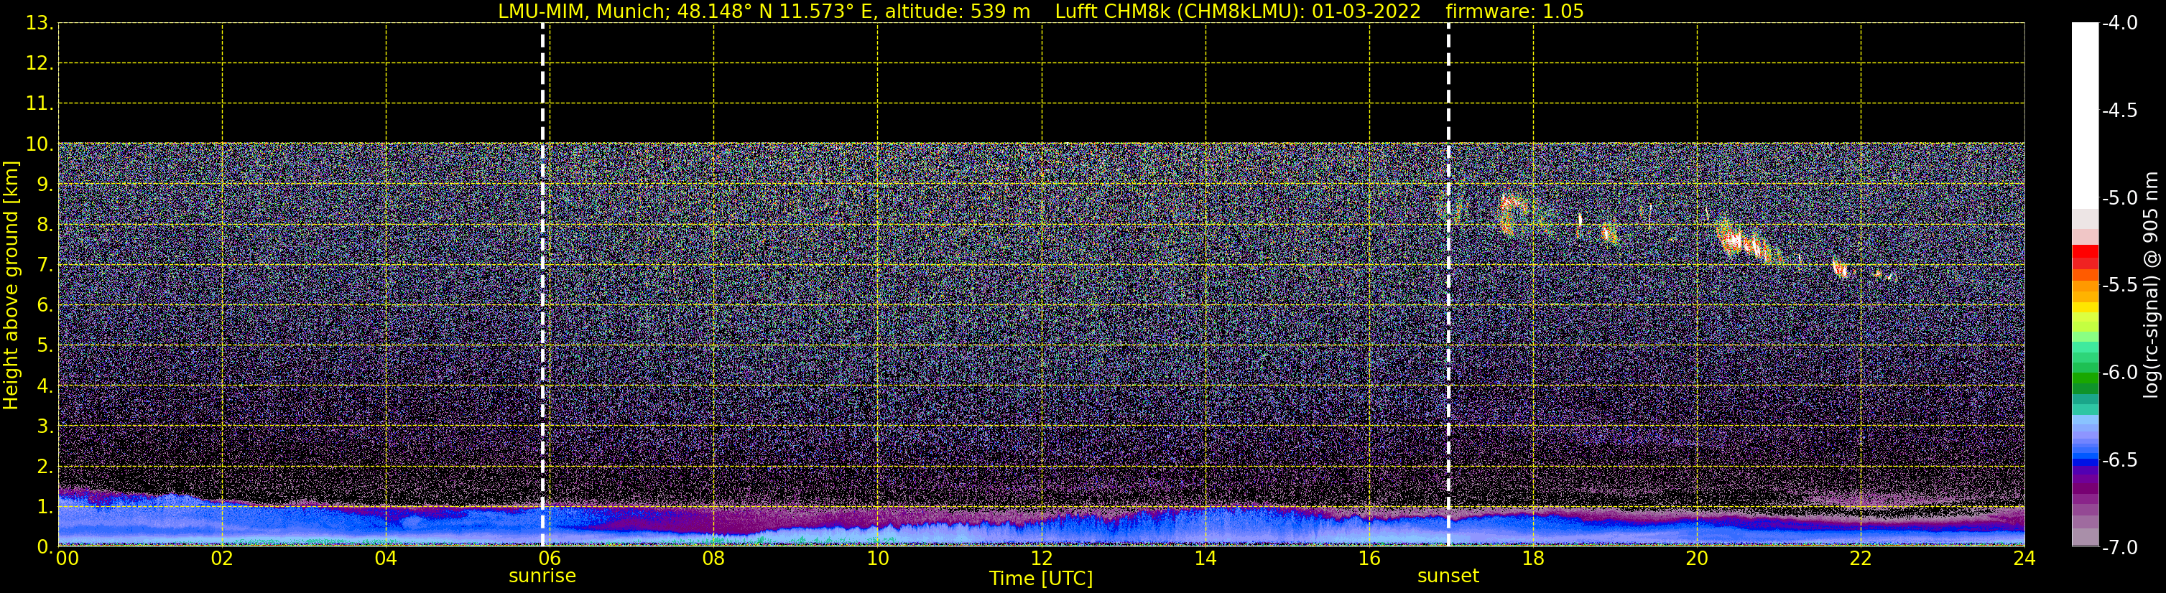
Task: Click the '10.' height axis tick label
Action: click(x=40, y=144)
